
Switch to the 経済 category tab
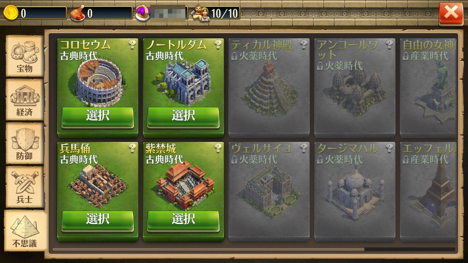point(24,100)
